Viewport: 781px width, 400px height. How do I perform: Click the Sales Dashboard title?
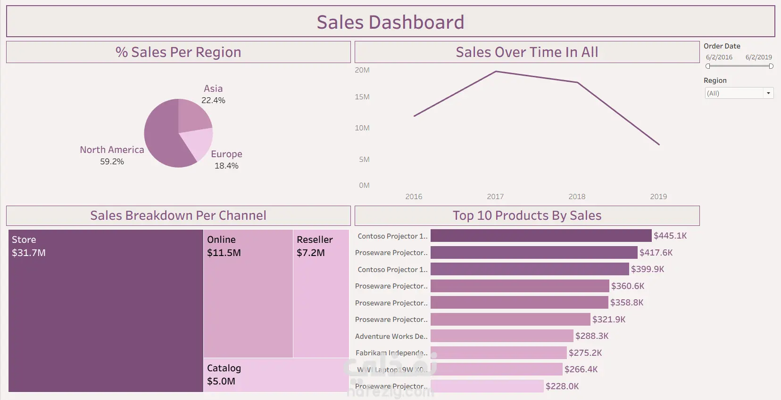[x=390, y=22]
